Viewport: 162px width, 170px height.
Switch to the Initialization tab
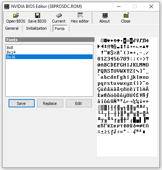(36, 28)
